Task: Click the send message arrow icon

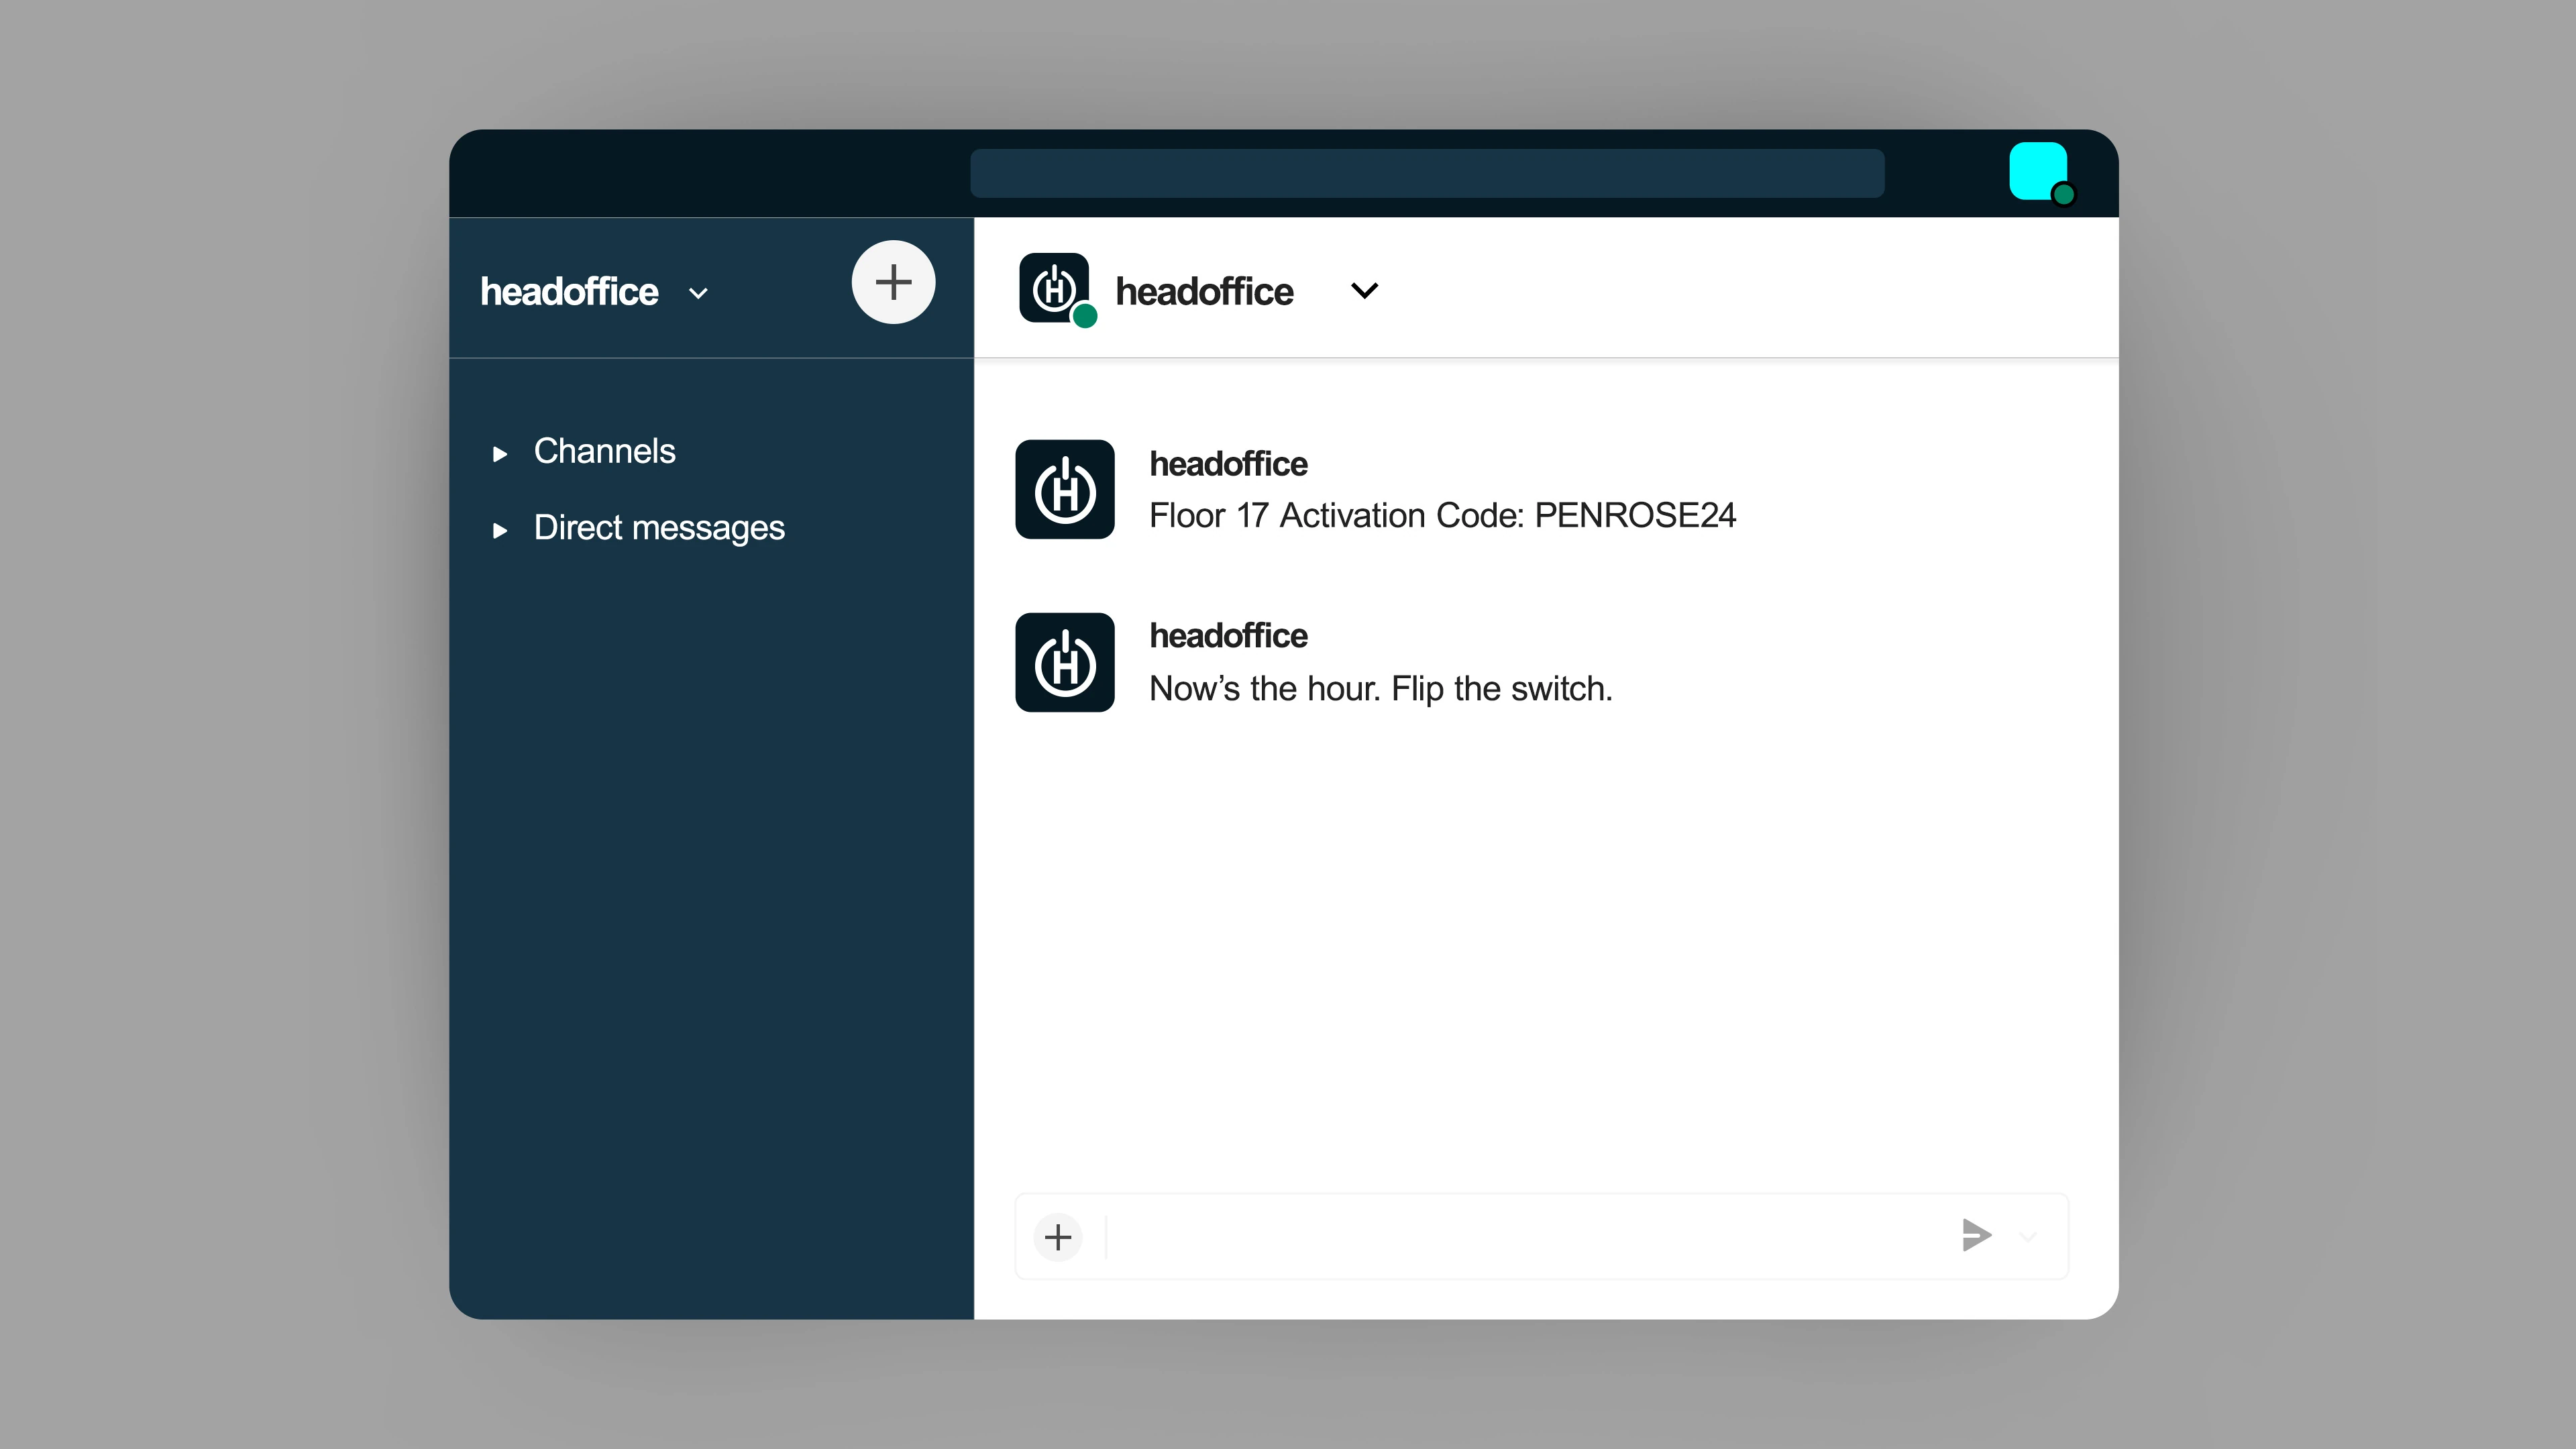Action: click(1976, 1236)
